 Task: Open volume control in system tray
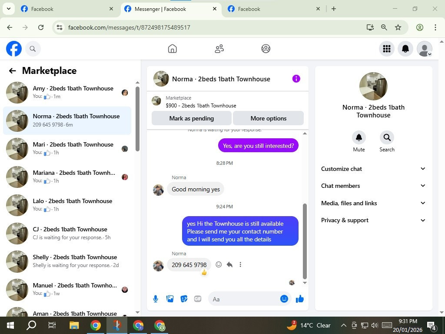coord(375,325)
